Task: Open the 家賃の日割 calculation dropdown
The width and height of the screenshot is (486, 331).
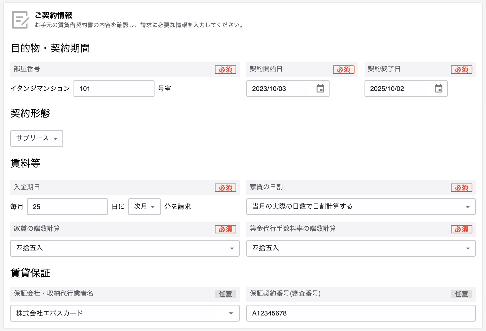Action: (x=361, y=207)
